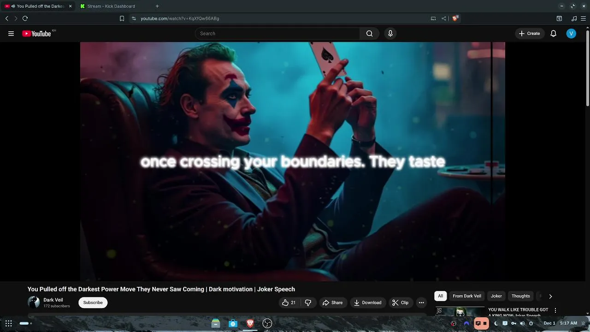The height and width of the screenshot is (332, 590).
Task: Reload the page
Action: tap(25, 18)
